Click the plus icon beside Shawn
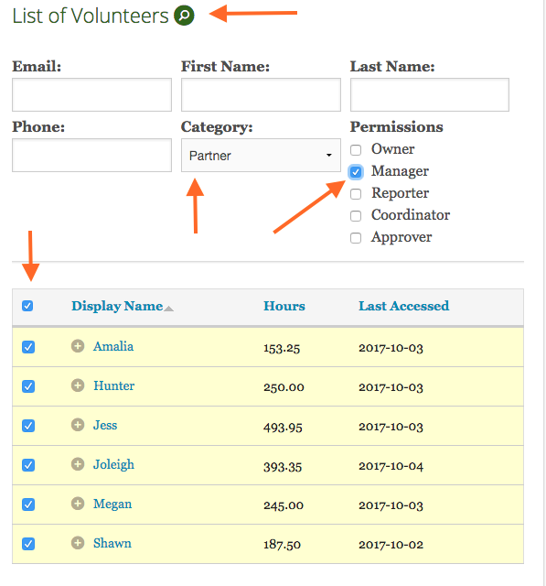 coord(78,543)
